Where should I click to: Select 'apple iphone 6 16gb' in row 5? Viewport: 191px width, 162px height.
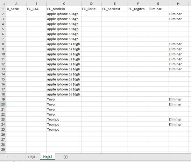64,29
